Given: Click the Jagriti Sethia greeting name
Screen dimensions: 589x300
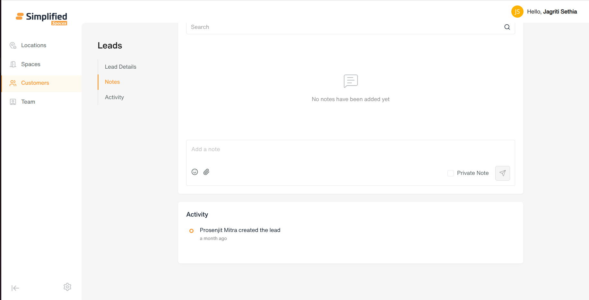Looking at the screenshot, I should pos(560,12).
